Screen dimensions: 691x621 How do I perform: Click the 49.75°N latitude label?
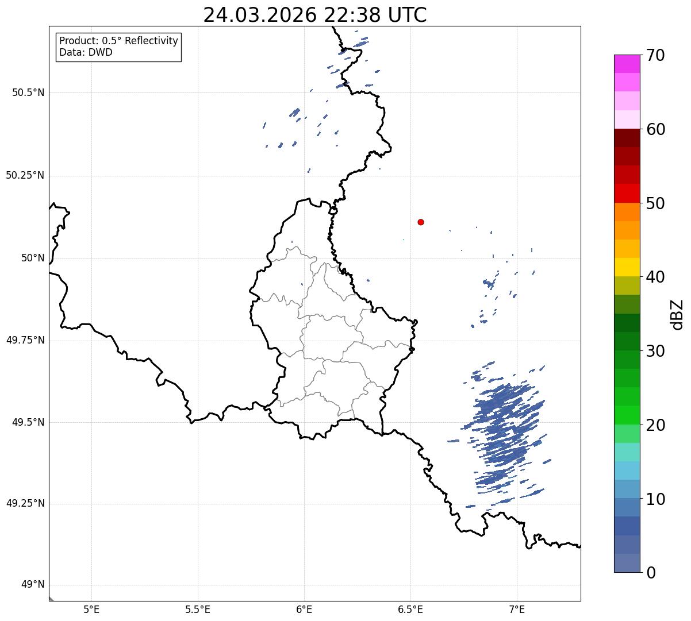pyautogui.click(x=25, y=340)
